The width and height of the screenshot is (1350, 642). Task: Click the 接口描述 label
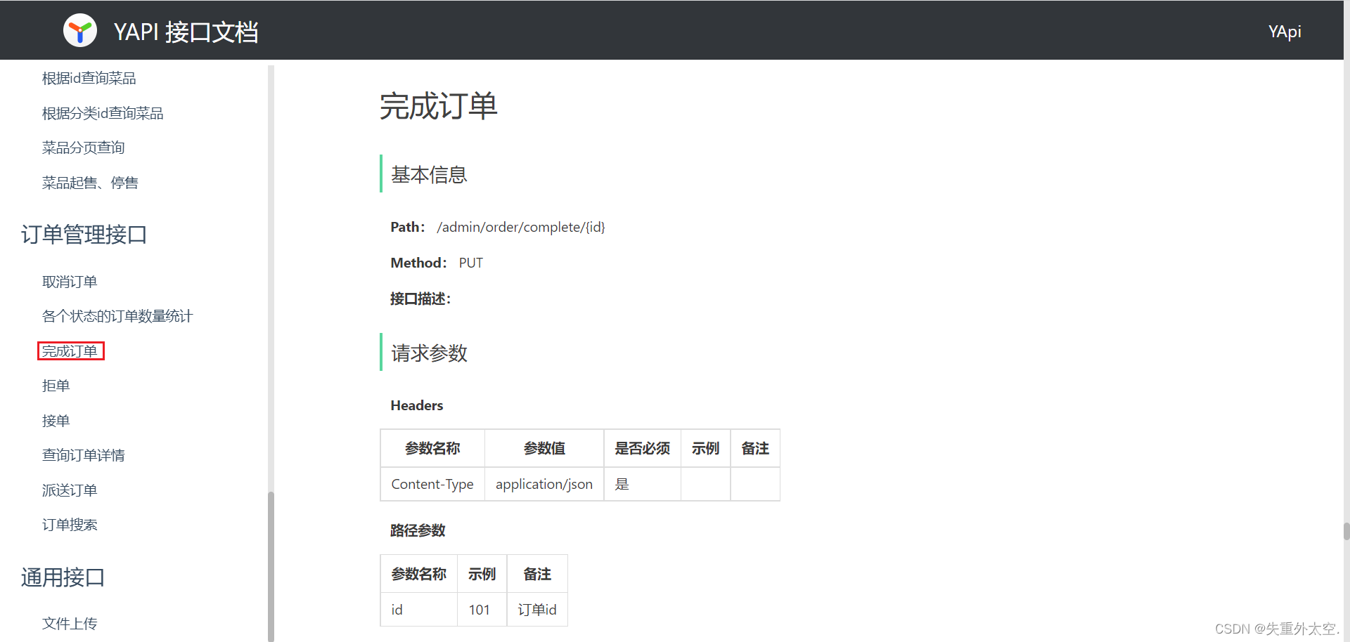coord(420,299)
